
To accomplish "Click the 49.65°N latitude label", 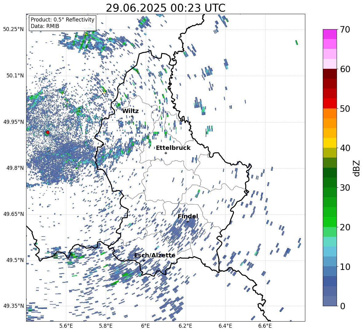I will tap(14, 214).
